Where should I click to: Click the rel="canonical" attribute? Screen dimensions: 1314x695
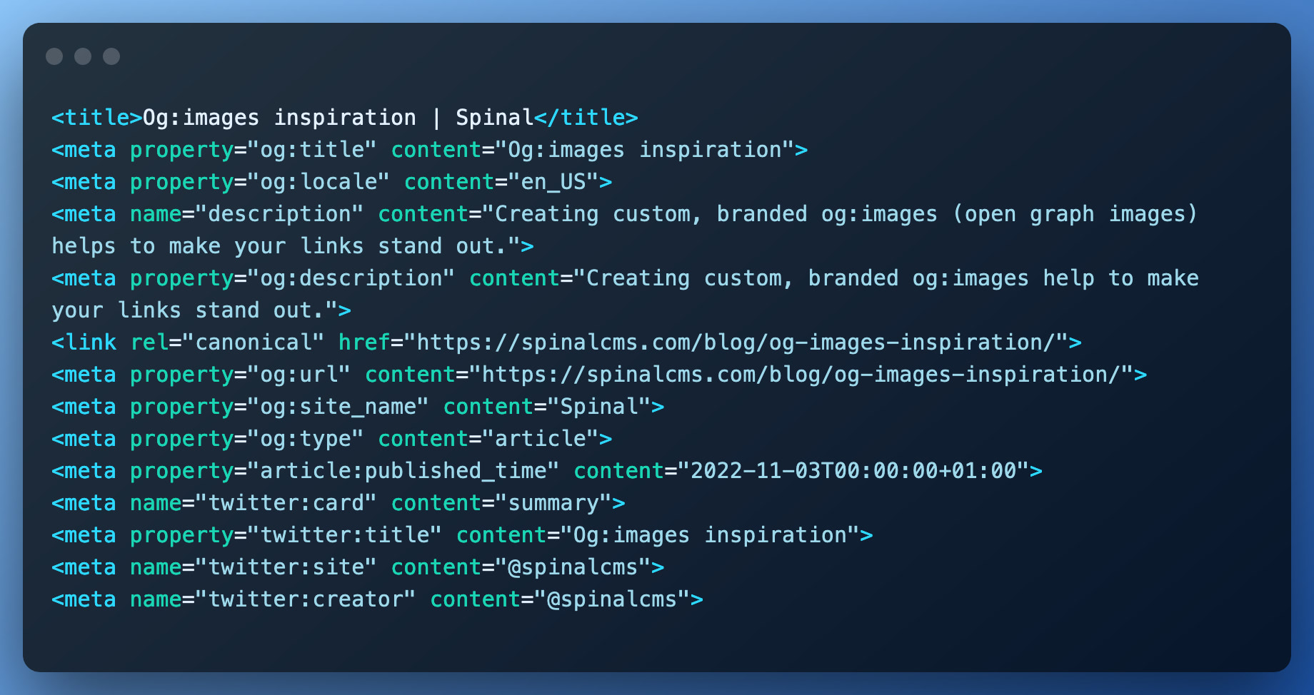[227, 342]
